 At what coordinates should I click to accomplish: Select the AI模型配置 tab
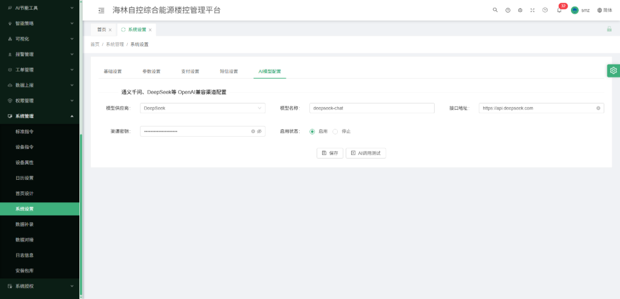coord(269,71)
